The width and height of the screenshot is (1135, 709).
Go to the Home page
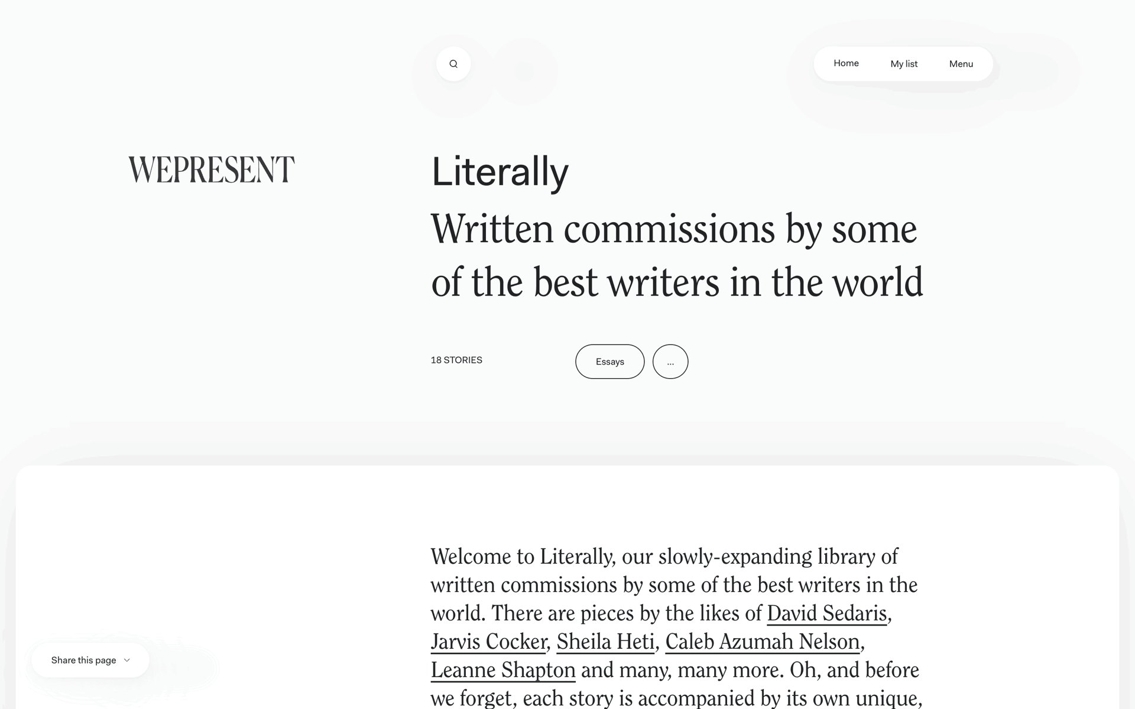tap(846, 63)
